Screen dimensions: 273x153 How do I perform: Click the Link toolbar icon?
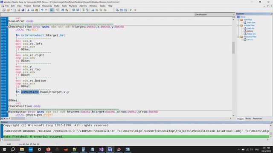click(x=121, y=10)
